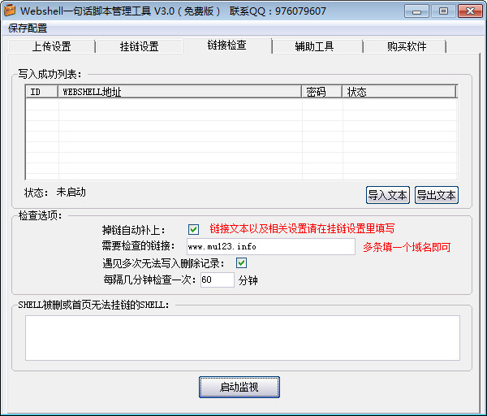The width and height of the screenshot is (487, 416).
Task: Click the WEBSHELL地址 column header
Action: click(179, 92)
